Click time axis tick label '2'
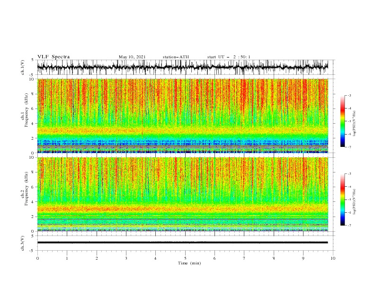This screenshot has width=375, height=290. pos(97,258)
